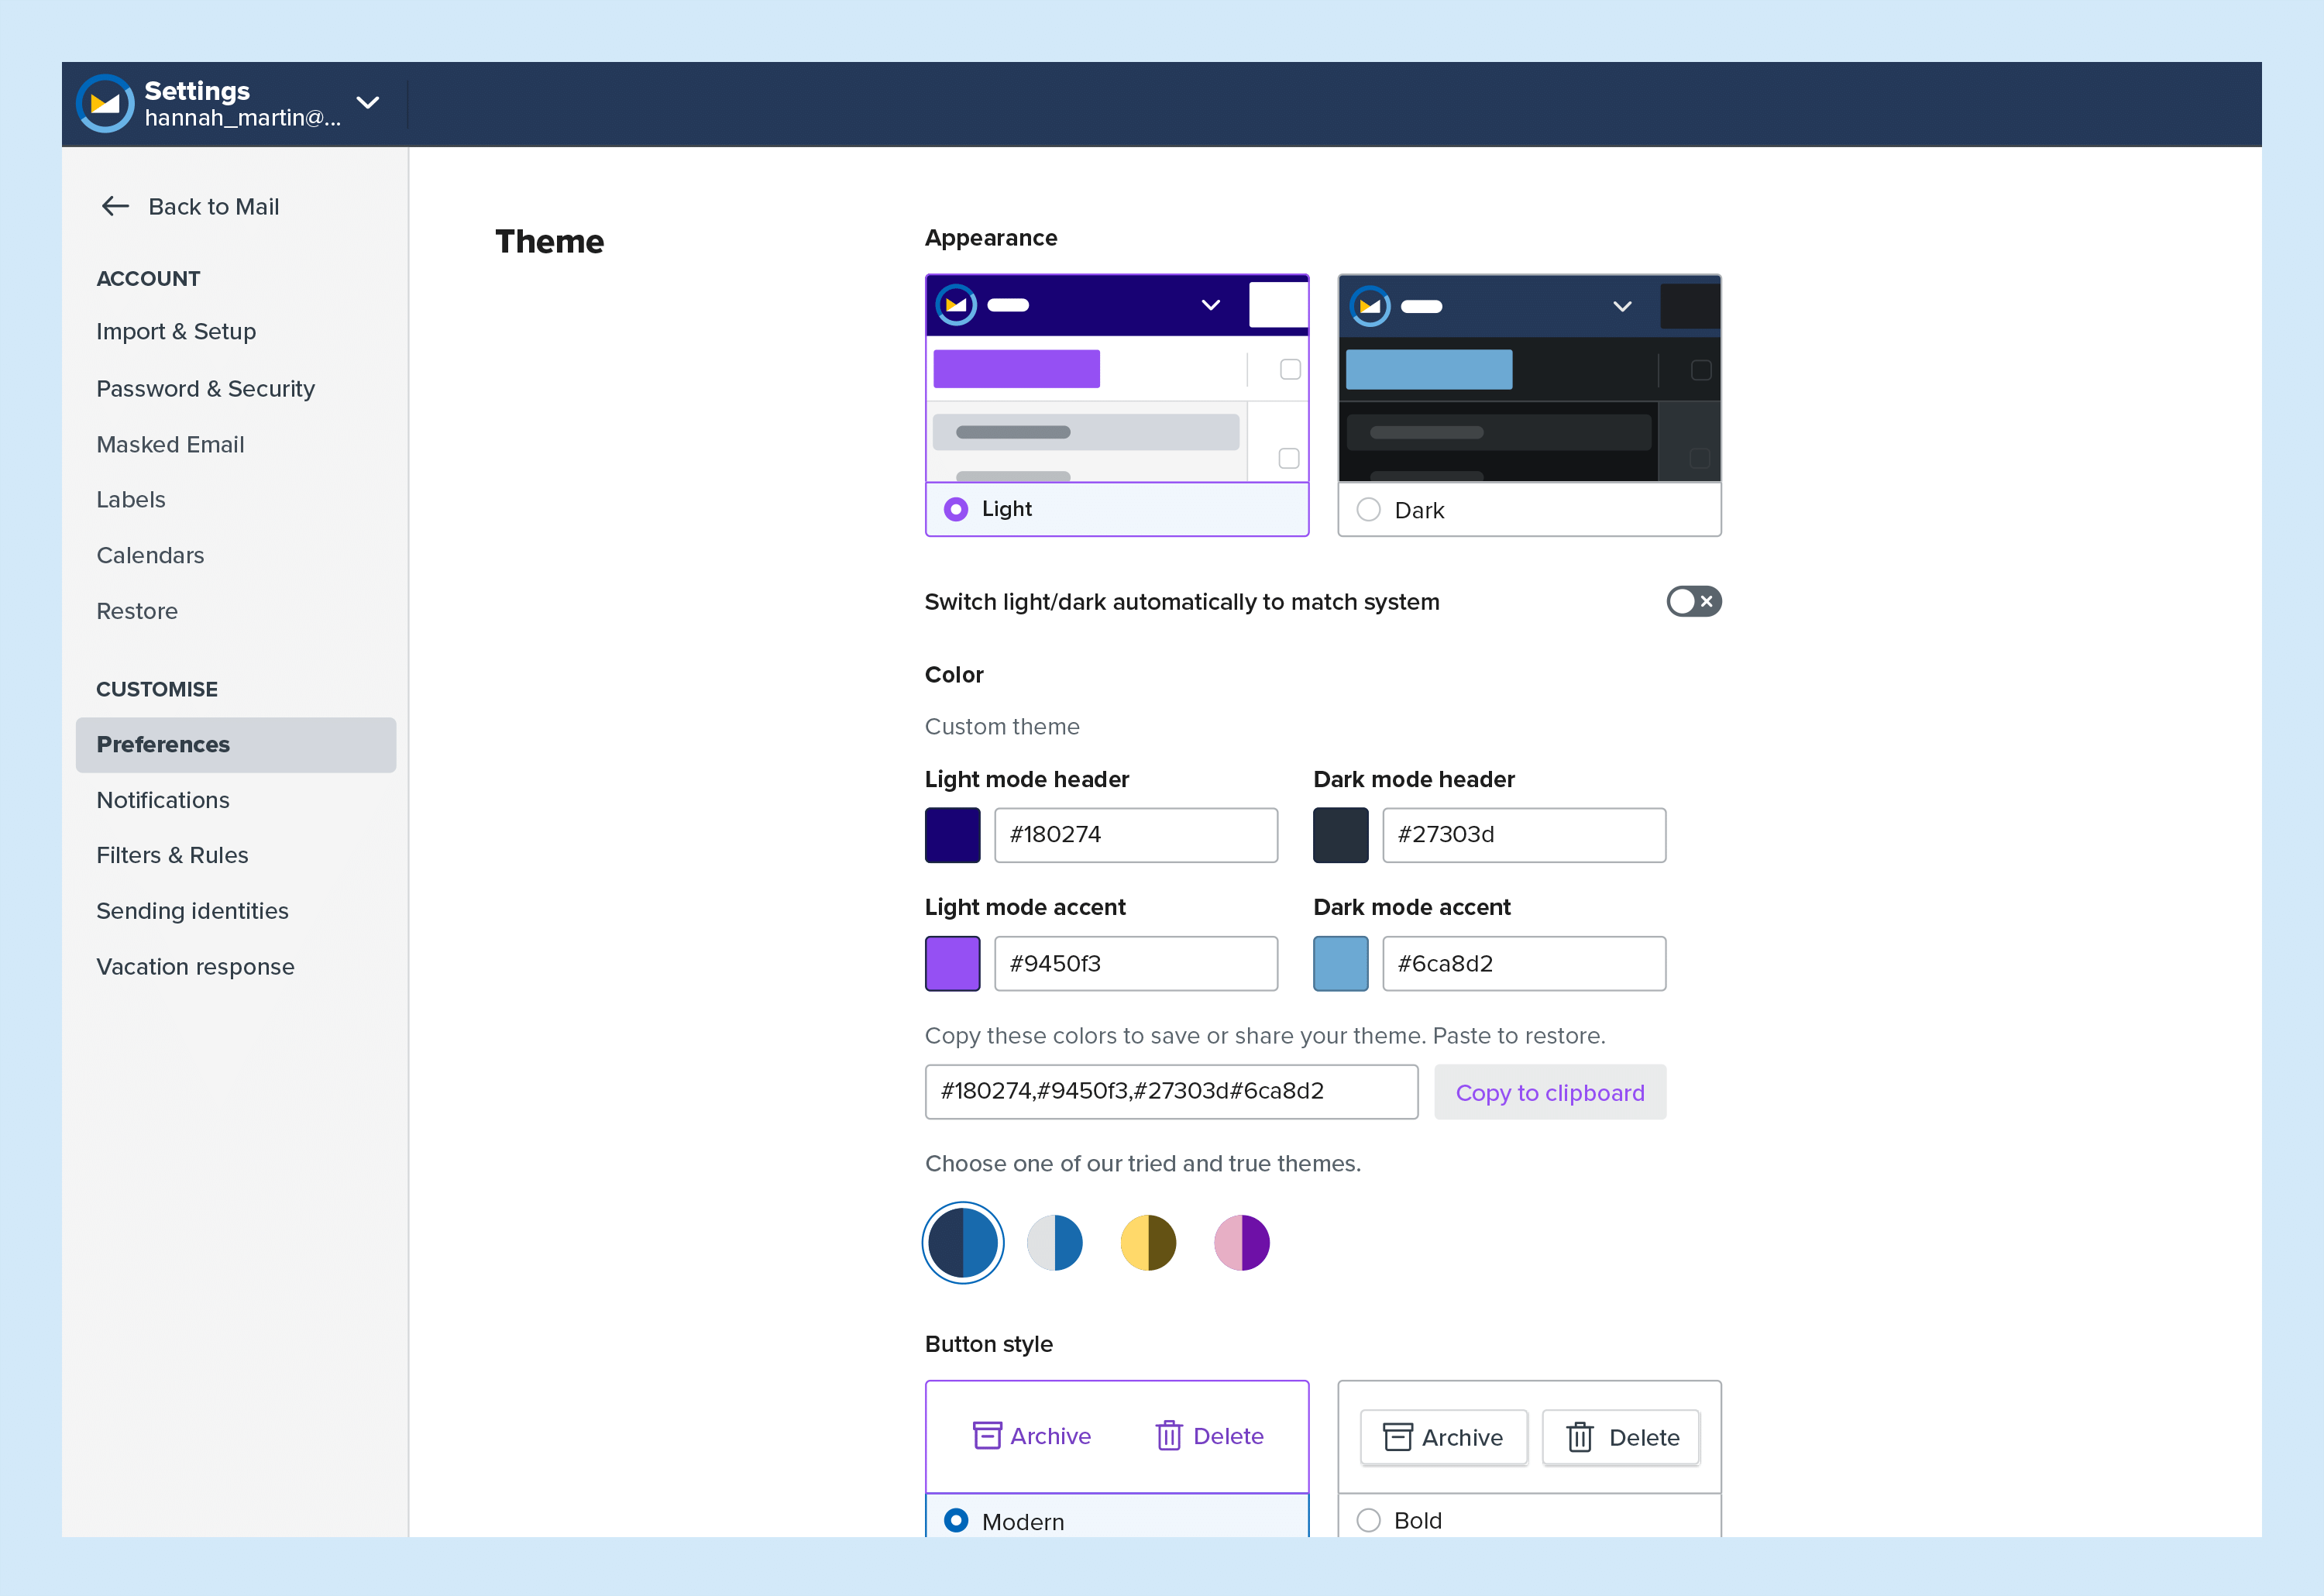2324x1596 pixels.
Task: Toggle automatic light/dark system switch
Action: click(1693, 601)
